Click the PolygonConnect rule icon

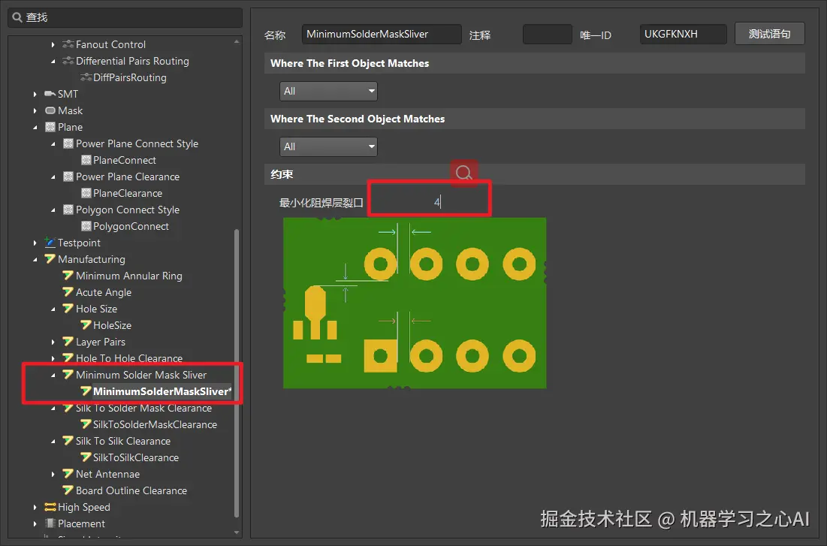(x=86, y=226)
